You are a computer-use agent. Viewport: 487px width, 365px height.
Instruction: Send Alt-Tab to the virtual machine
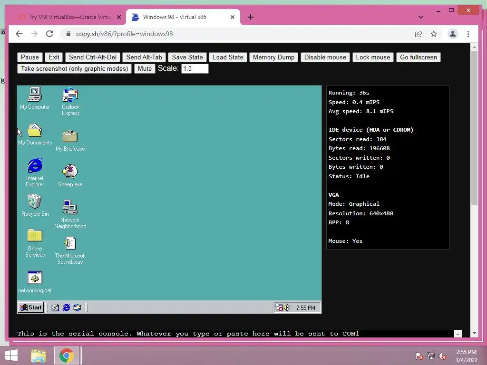point(144,58)
